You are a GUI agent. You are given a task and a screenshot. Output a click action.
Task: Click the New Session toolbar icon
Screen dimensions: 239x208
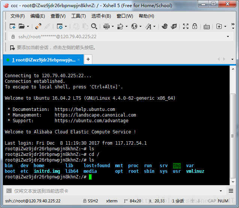(12, 26)
